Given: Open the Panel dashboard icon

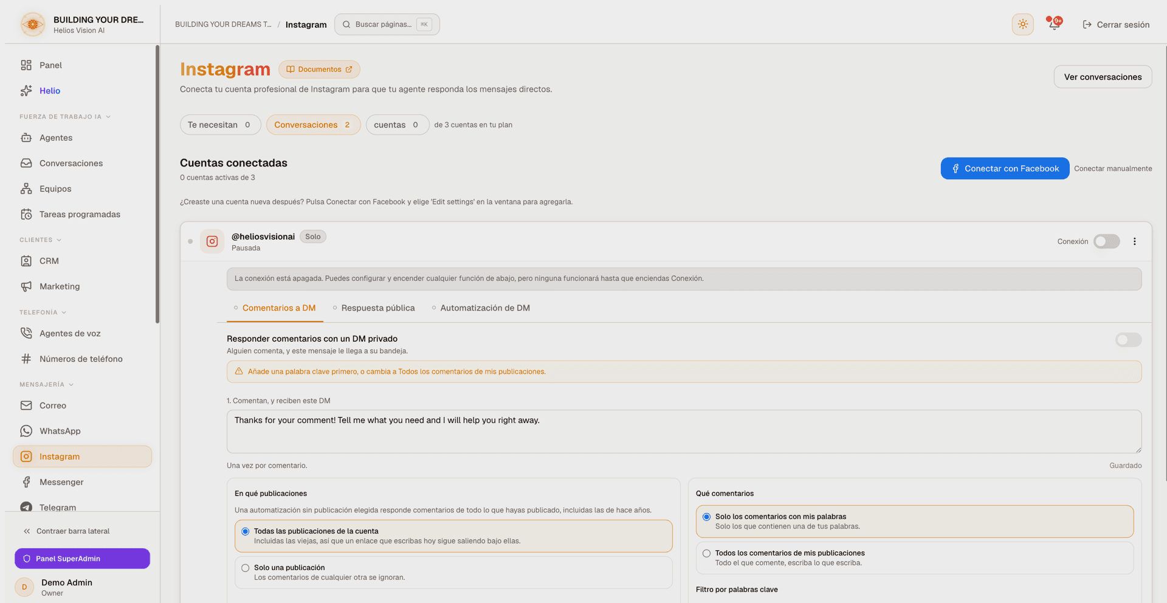Looking at the screenshot, I should [x=26, y=65].
